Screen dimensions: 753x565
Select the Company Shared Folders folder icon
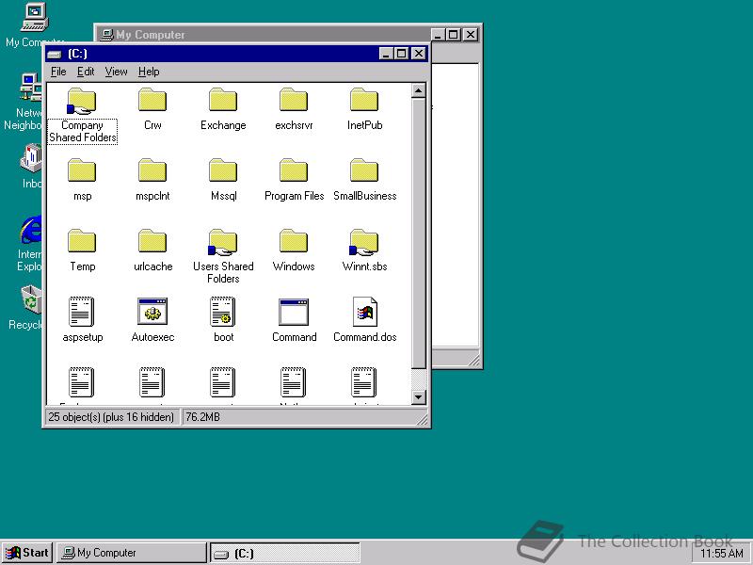coord(82,102)
